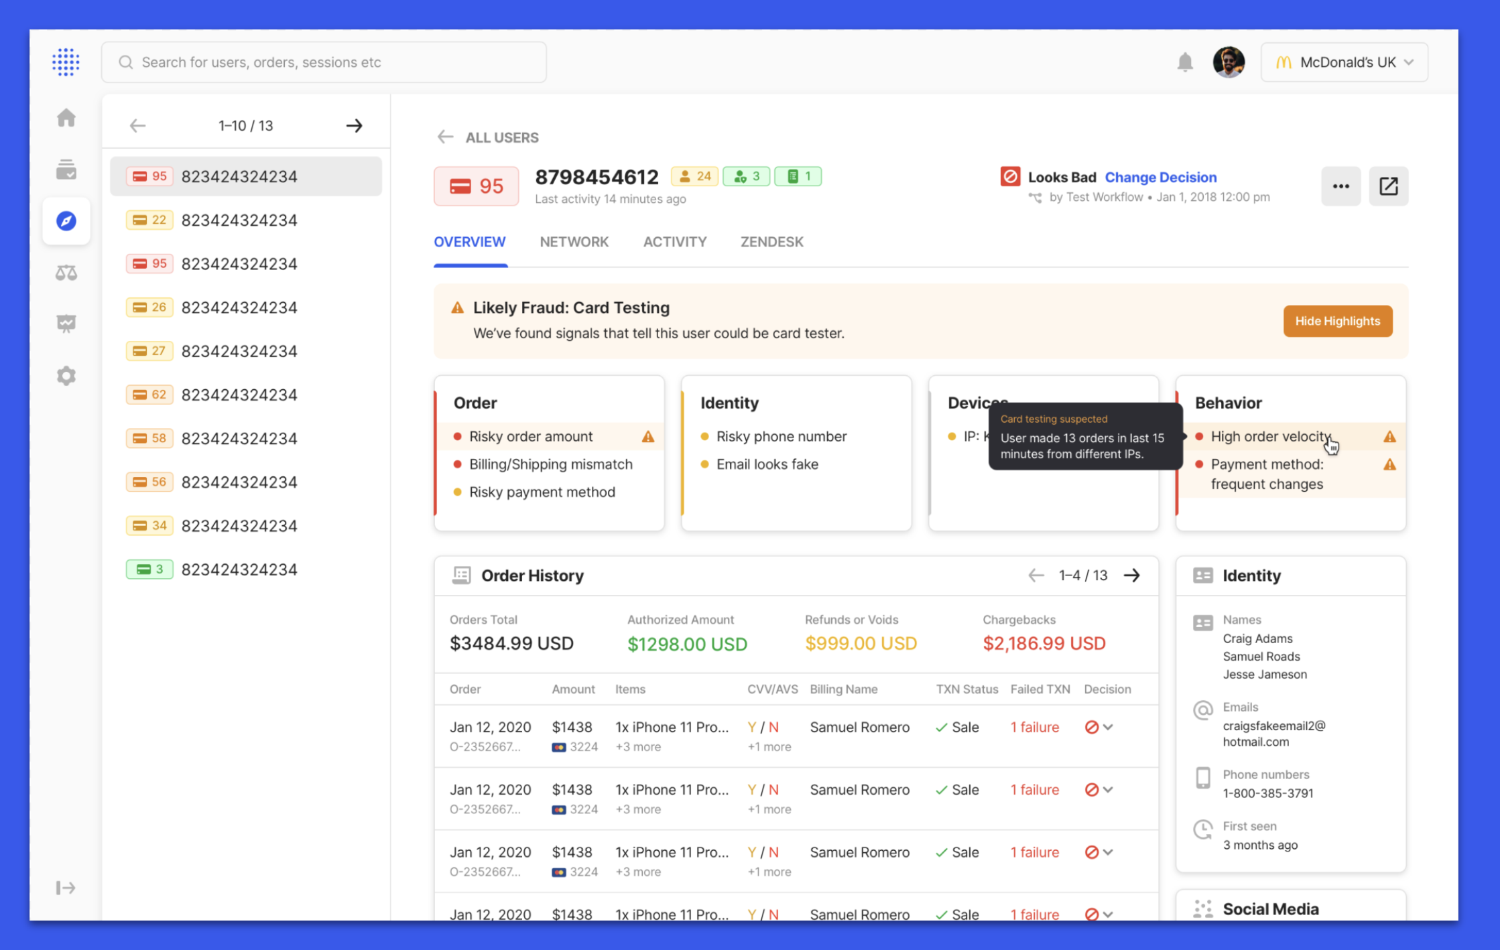Viewport: 1500px width, 950px height.
Task: Click the Order History header icon
Action: 461,575
